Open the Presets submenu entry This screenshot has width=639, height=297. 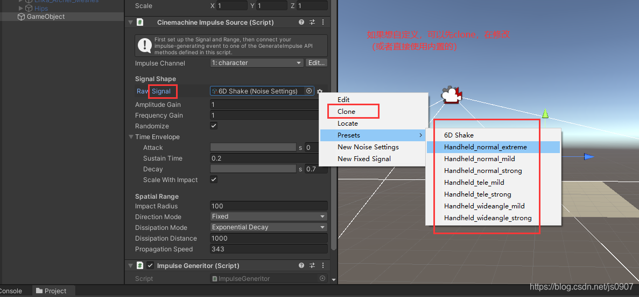(x=374, y=135)
